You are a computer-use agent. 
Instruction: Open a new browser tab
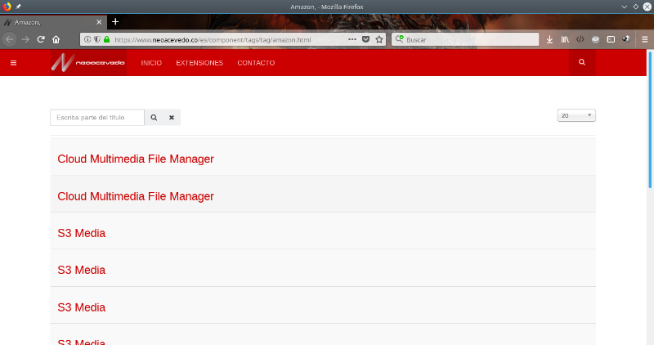point(115,22)
